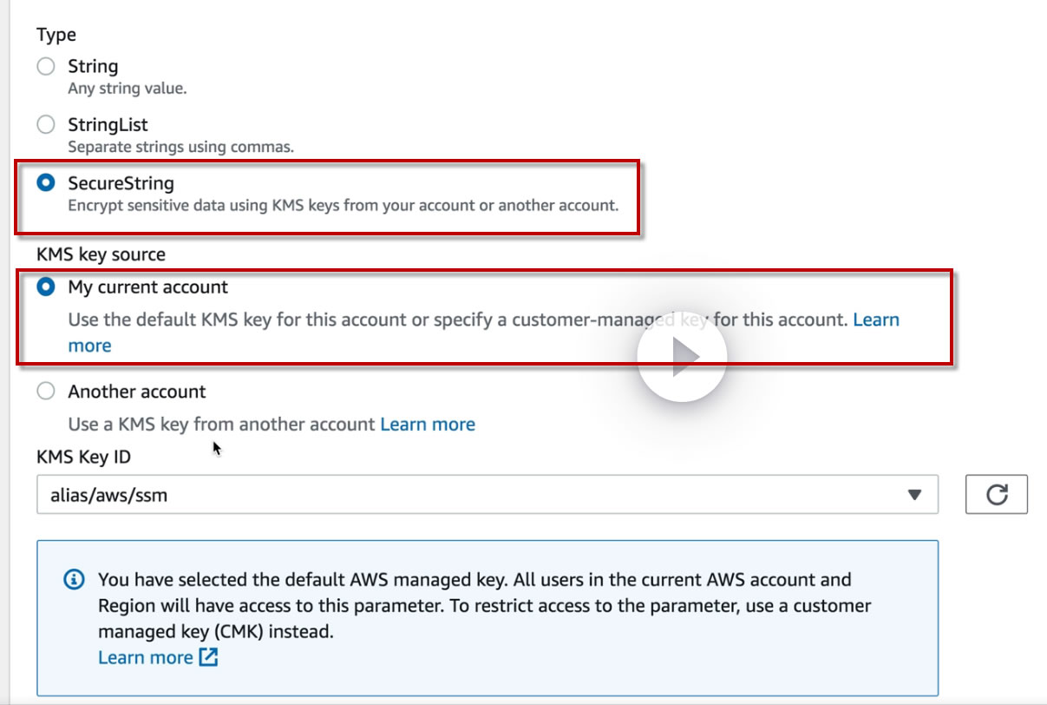Click the KMS Key ID field label
The width and height of the screenshot is (1047, 705).
(x=84, y=457)
